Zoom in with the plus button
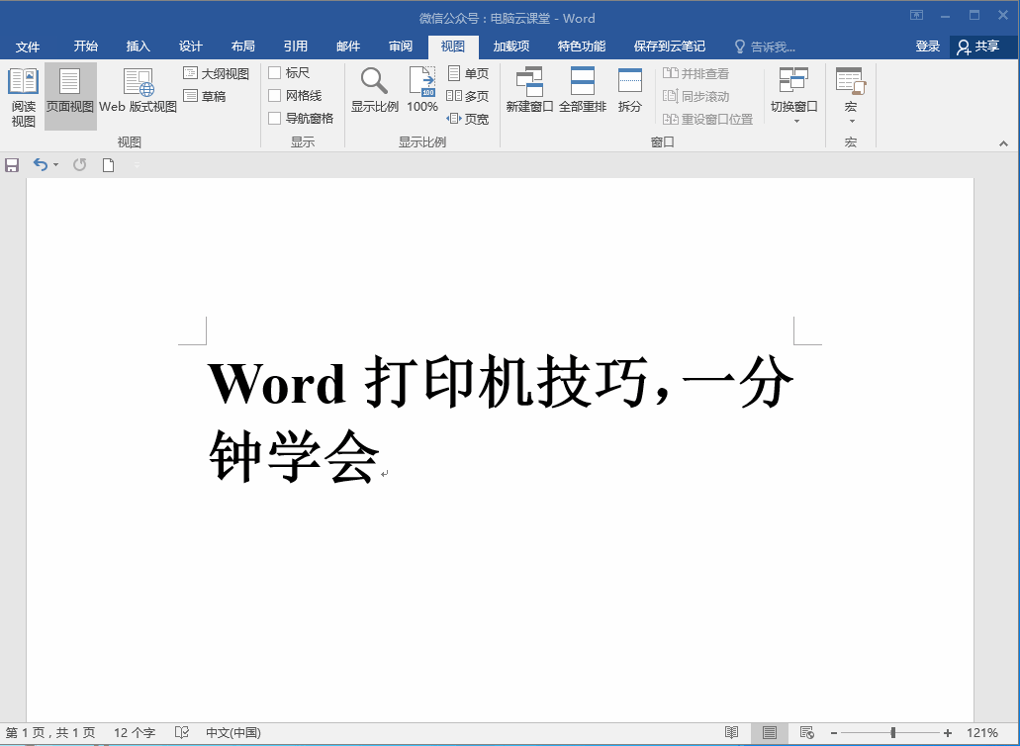Screen dimensions: 1020x746 click(948, 733)
